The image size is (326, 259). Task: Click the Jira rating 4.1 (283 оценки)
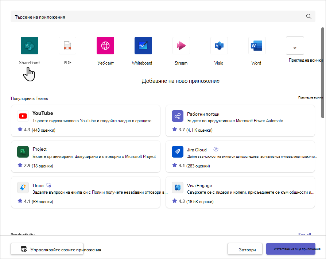[191, 166]
